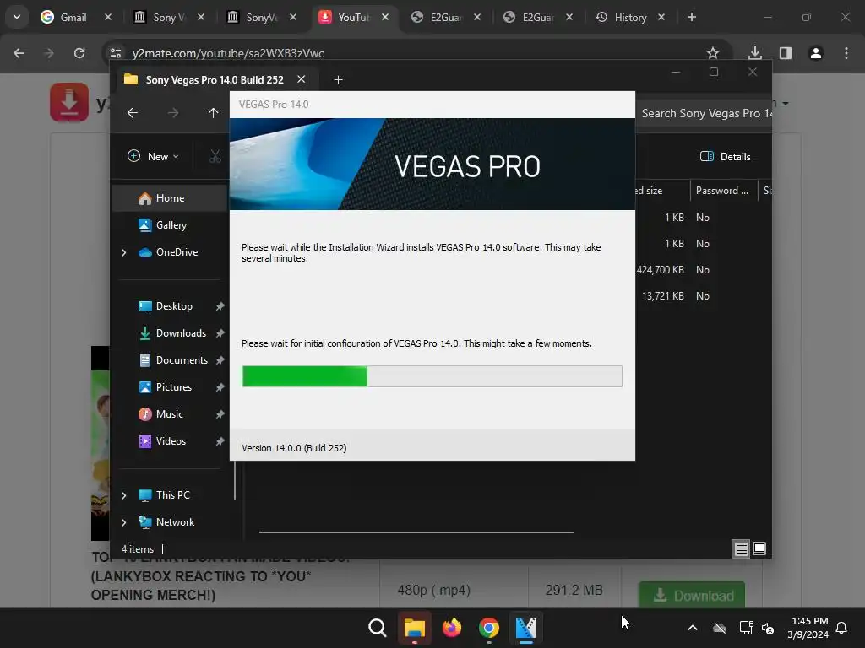Open Chrome three-dot menu
This screenshot has width=865, height=648.
(x=846, y=53)
